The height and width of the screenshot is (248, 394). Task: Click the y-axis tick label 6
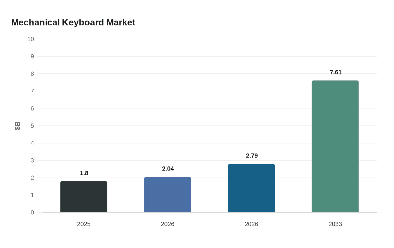coord(32,108)
